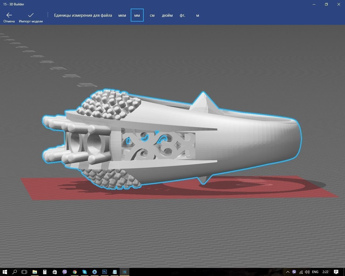345x276 pixels.
Task: Click the "15 - 3D Builder" window title
Action: click(14, 4)
